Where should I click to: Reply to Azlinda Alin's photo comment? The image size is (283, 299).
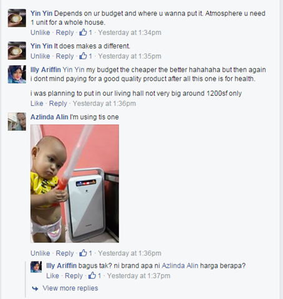pos(65,254)
